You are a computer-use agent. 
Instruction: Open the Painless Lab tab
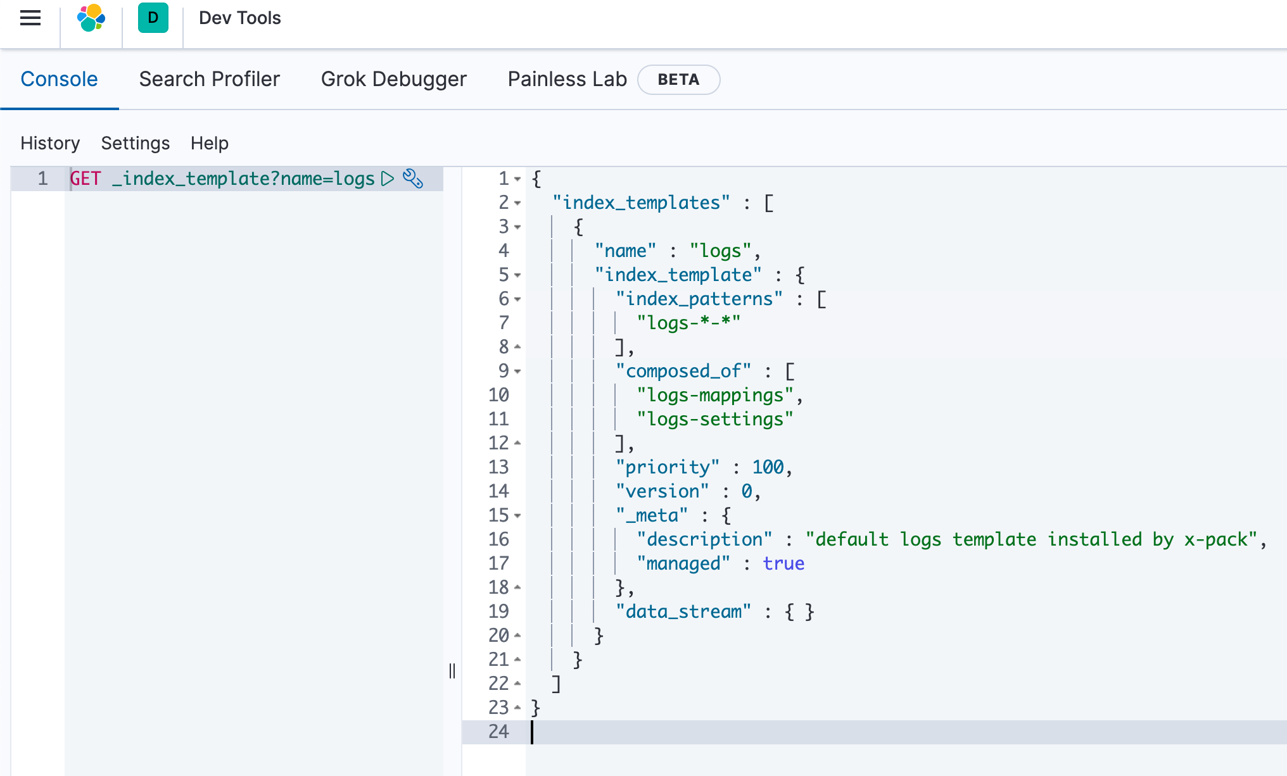click(x=567, y=79)
